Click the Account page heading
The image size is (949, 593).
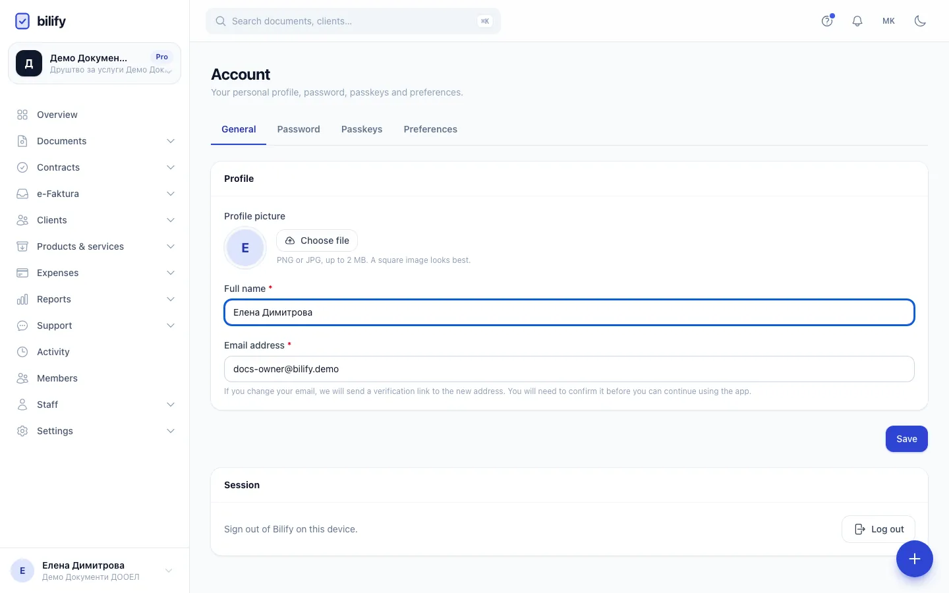pos(241,74)
